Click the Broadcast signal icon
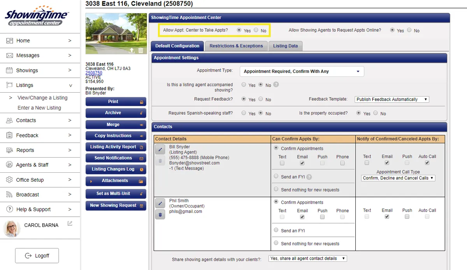Viewport: 467px width, 270px height. [9, 195]
